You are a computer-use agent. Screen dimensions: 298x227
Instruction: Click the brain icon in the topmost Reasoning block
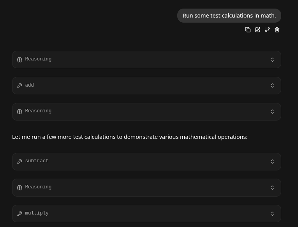(x=19, y=60)
